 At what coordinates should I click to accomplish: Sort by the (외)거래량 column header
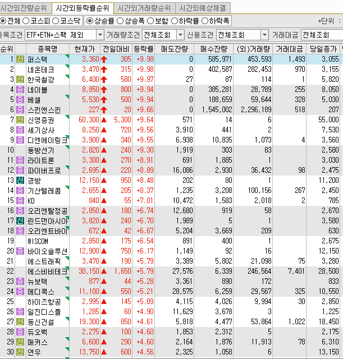pyautogui.click(x=253, y=49)
